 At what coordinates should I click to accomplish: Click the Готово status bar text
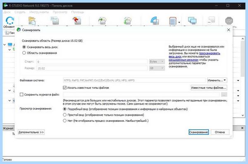pos(7,159)
